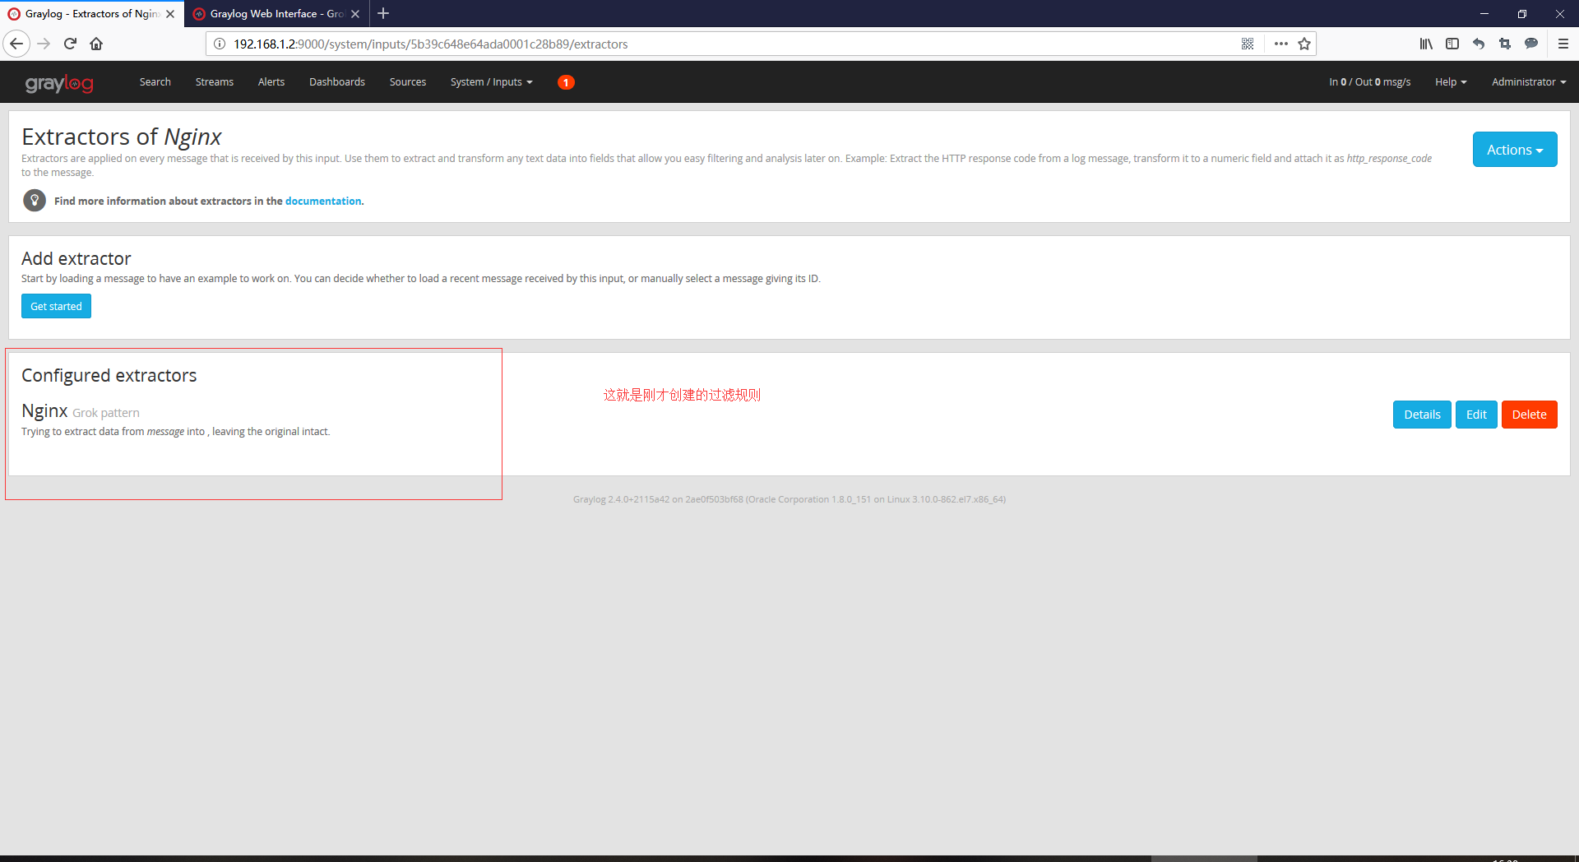Click the Get started button
Image resolution: width=1579 pixels, height=862 pixels.
[x=56, y=306]
